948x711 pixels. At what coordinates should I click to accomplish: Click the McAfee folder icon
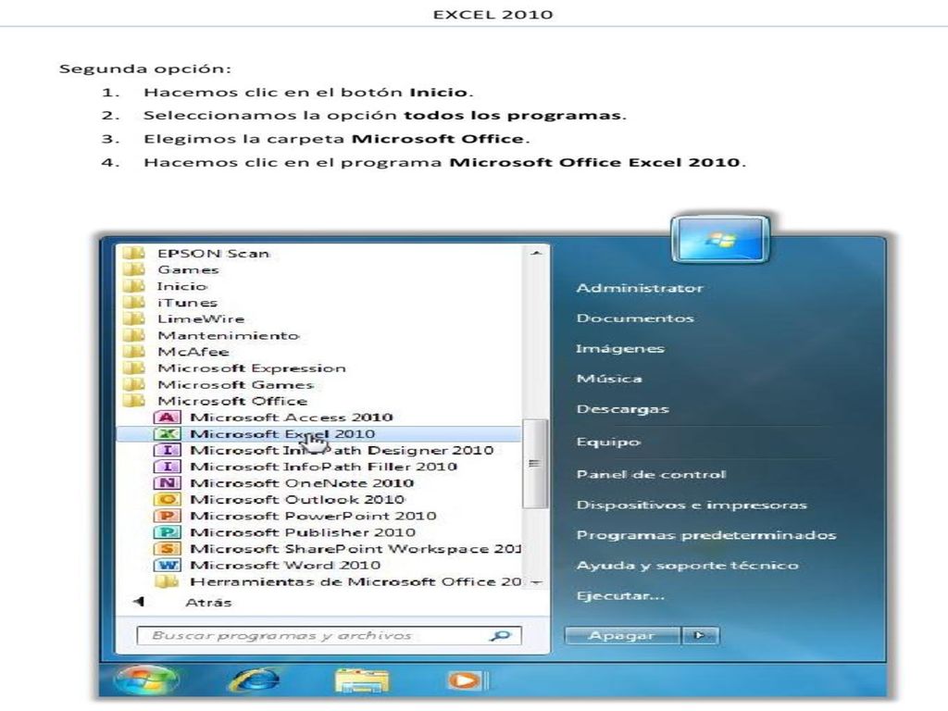point(133,351)
